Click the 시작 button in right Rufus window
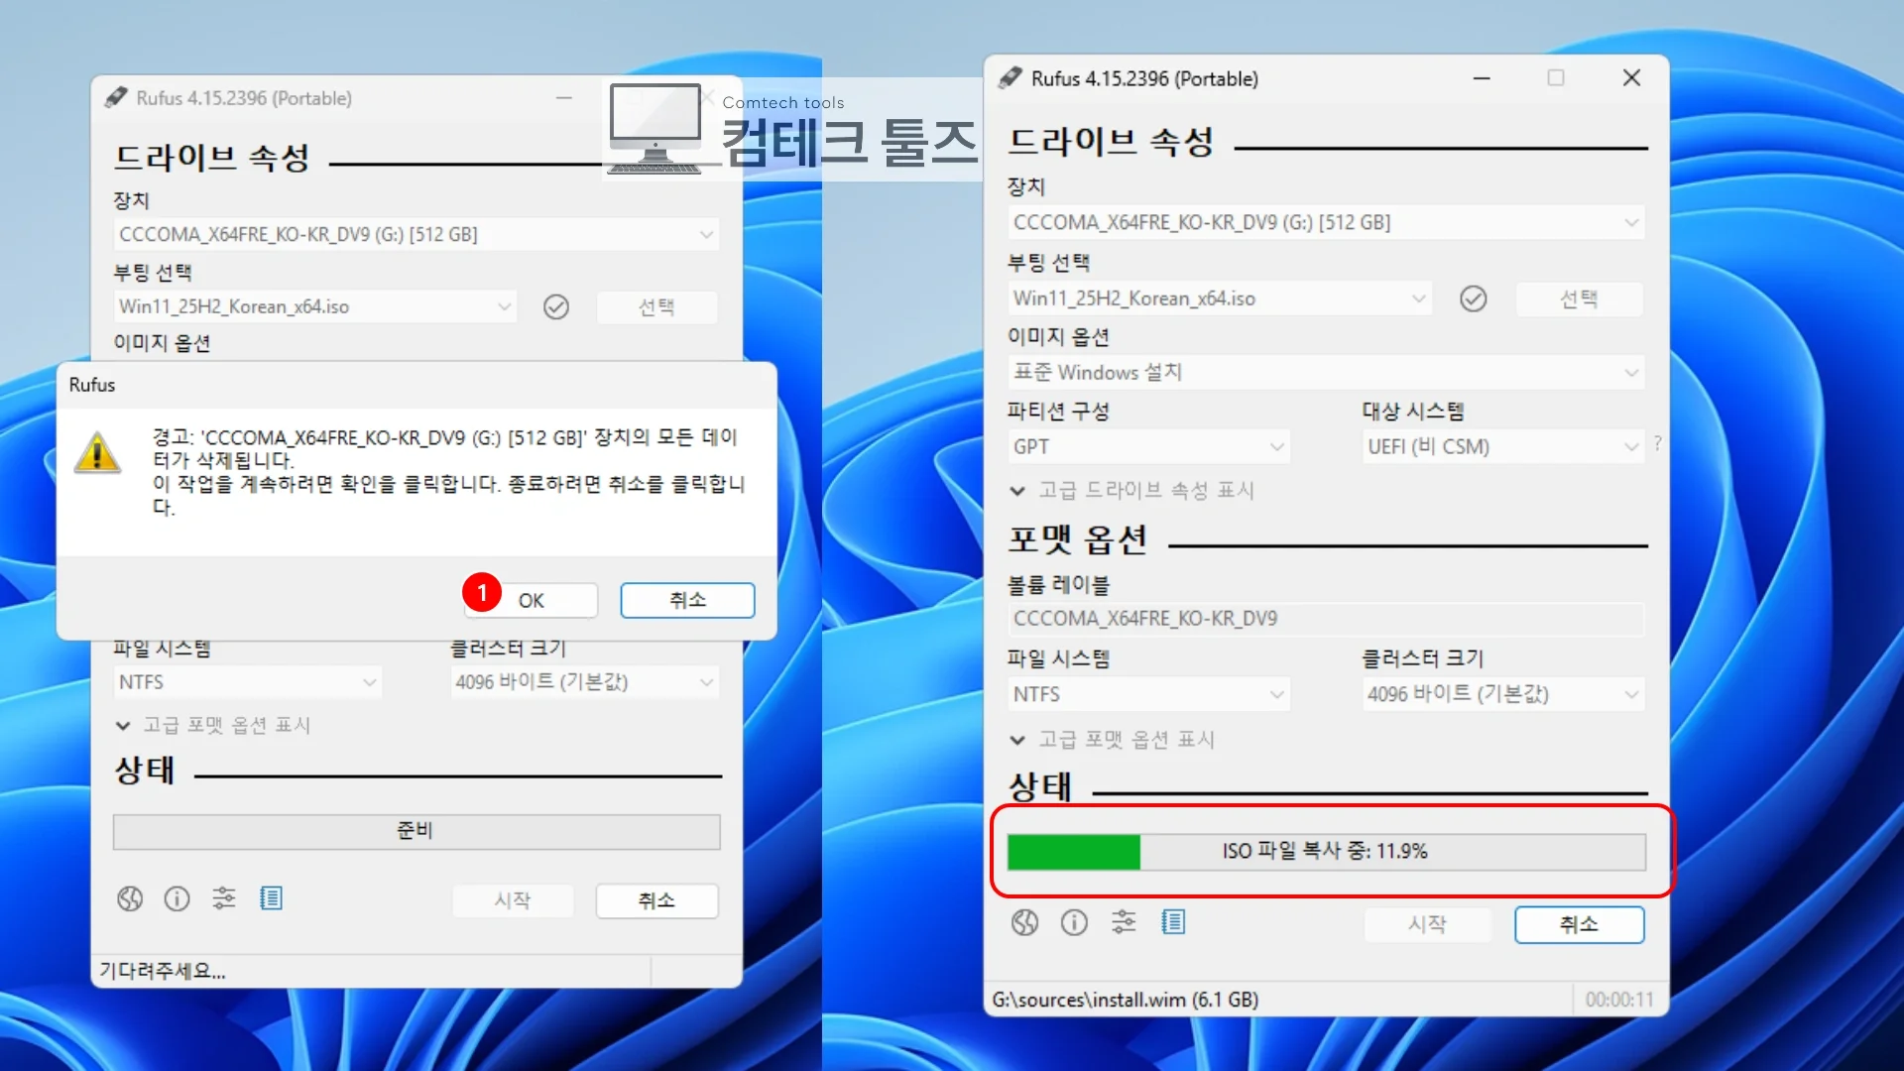The height and width of the screenshot is (1071, 1904). pos(1427,924)
